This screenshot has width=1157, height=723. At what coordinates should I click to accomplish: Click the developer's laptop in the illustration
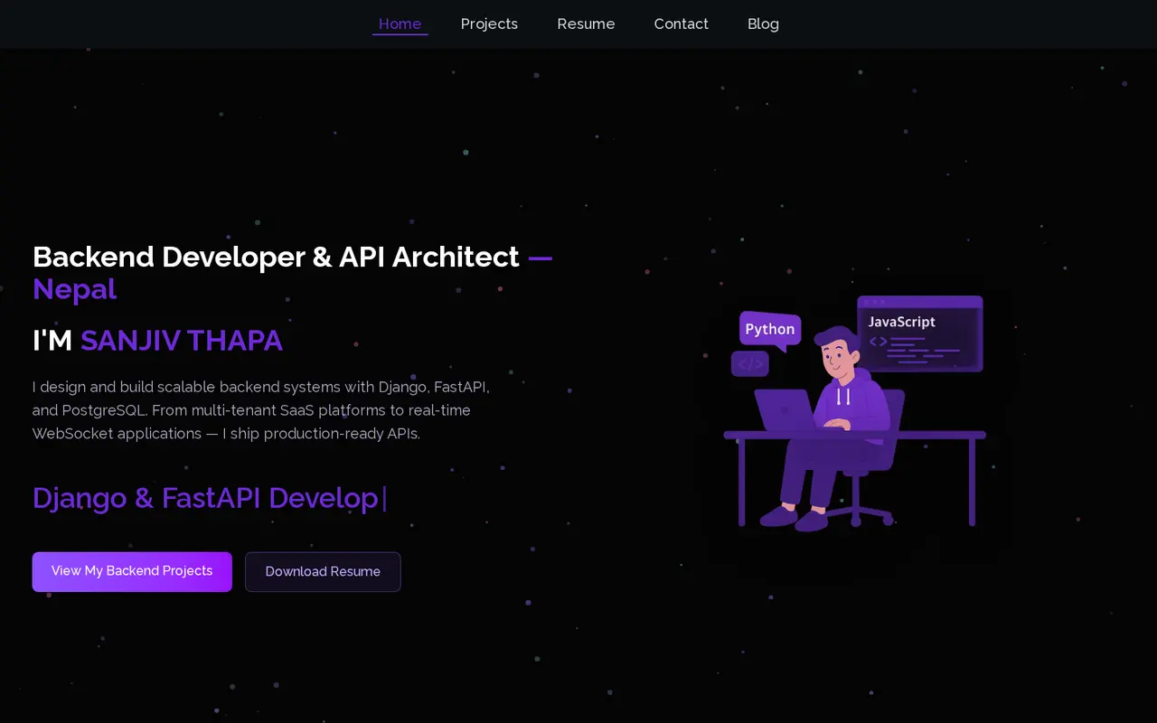(785, 411)
